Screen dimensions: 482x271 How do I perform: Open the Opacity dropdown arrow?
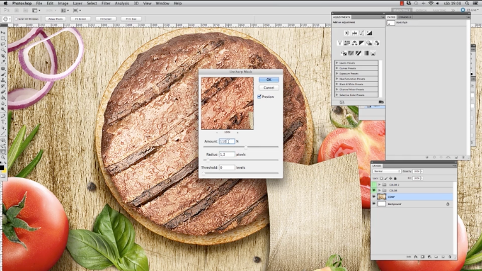(x=422, y=171)
